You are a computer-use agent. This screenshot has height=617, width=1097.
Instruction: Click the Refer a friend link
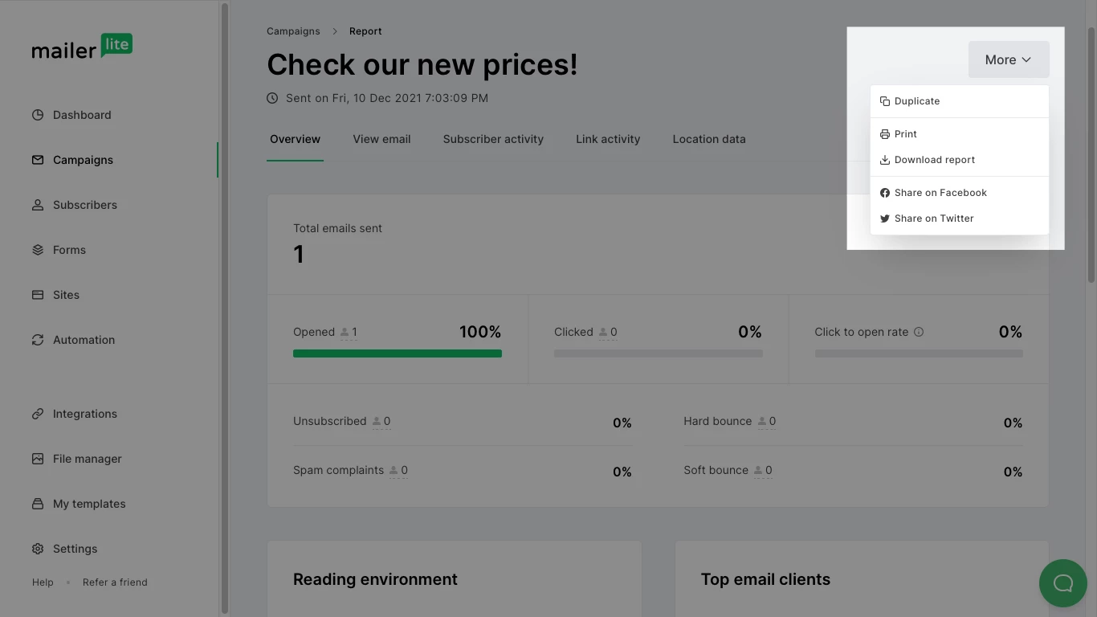point(115,582)
